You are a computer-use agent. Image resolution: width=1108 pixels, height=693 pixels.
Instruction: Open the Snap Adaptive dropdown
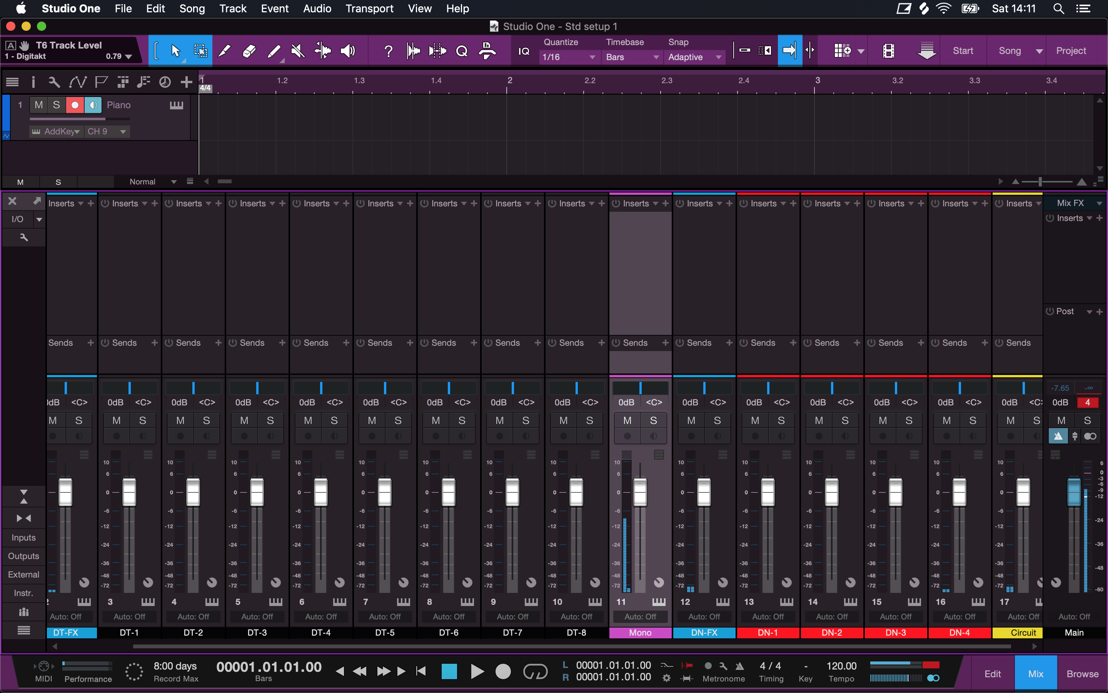pyautogui.click(x=694, y=57)
